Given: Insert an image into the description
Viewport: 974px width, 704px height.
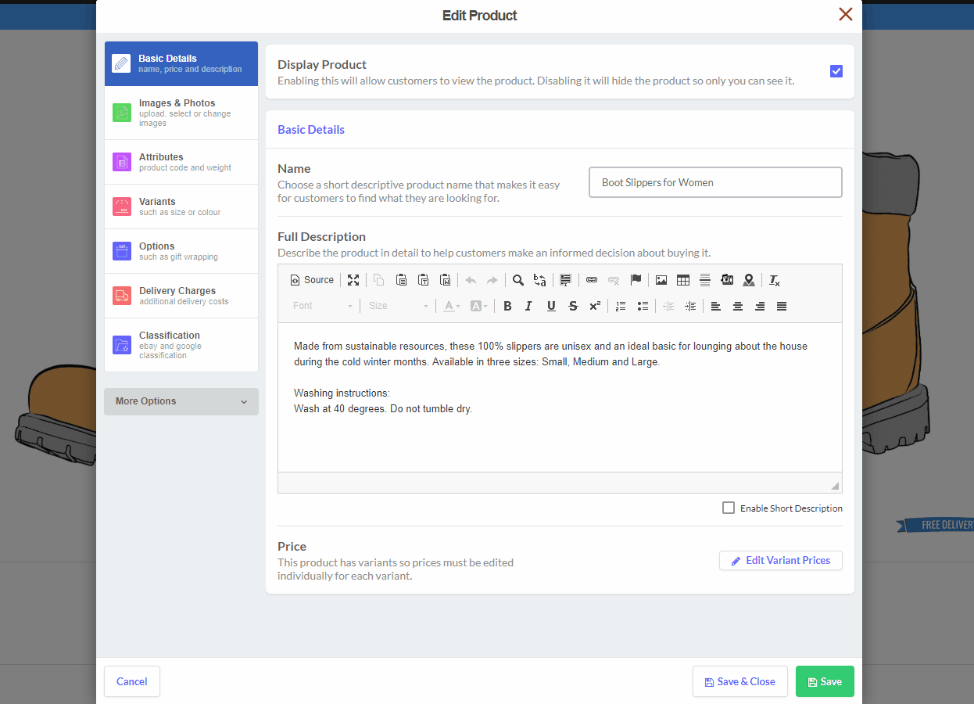Looking at the screenshot, I should (x=661, y=280).
